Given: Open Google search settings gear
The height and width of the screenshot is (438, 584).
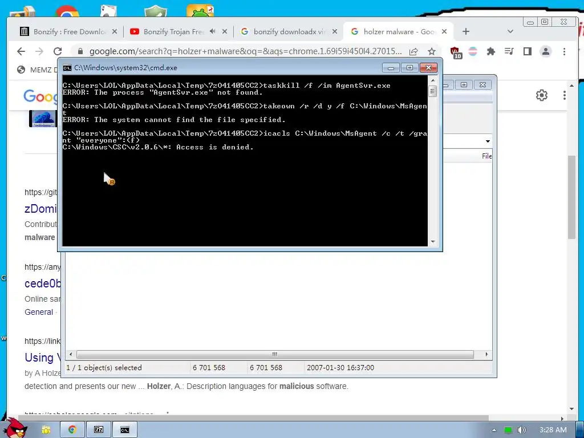Looking at the screenshot, I should [542, 95].
